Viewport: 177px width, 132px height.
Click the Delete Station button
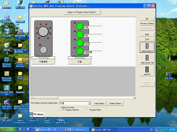(x=115, y=103)
